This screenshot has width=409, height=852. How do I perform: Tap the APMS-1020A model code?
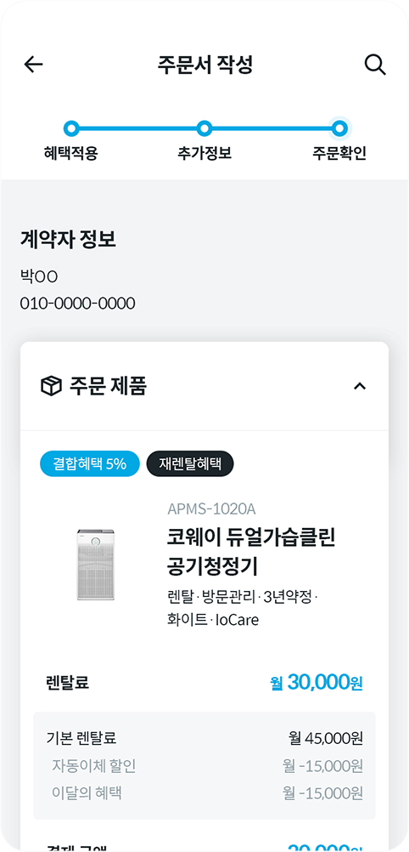click(x=211, y=509)
